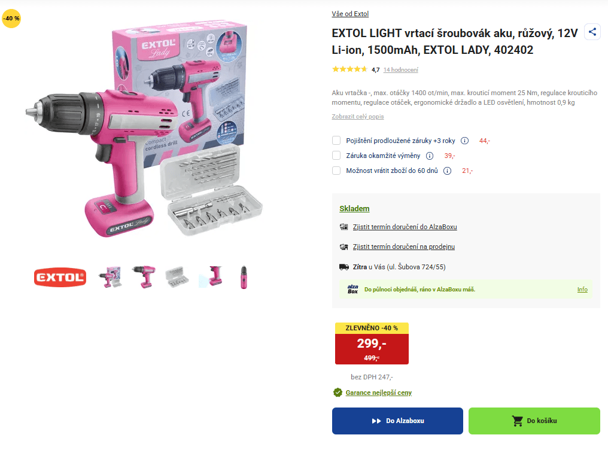Viewport: 608px width, 450px height.
Task: Click the AlzaBox logo in the green banner
Action: coord(352,290)
